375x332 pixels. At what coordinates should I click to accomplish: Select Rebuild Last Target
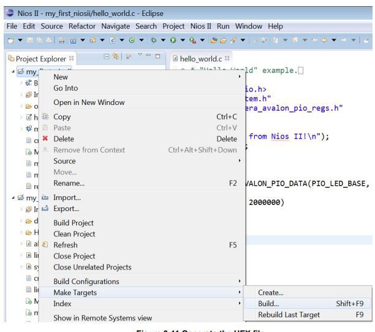[289, 315]
